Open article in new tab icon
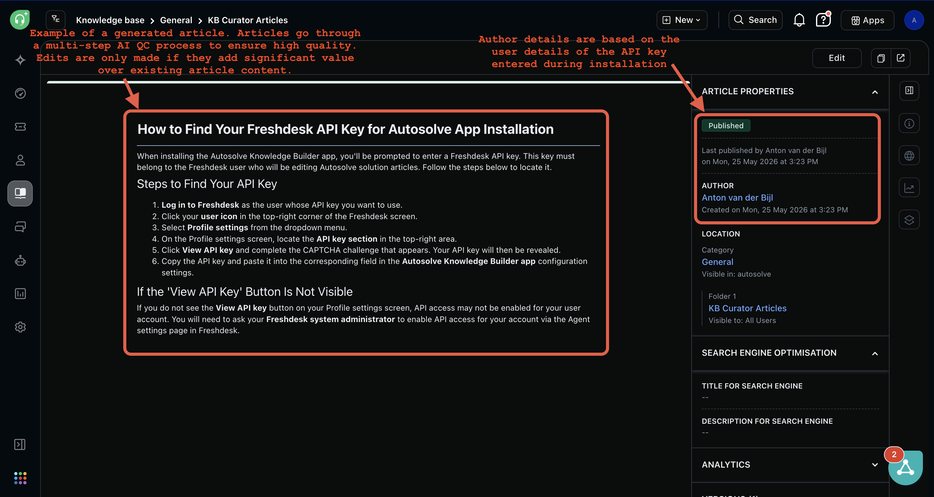This screenshot has width=934, height=497. 901,58
